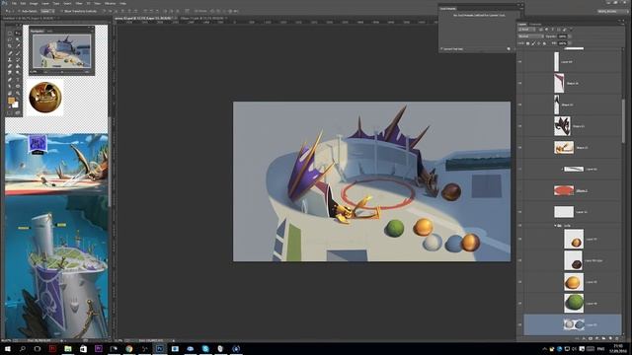632x355 pixels.
Task: Select the Crop tool
Action: pyautogui.click(x=10, y=46)
